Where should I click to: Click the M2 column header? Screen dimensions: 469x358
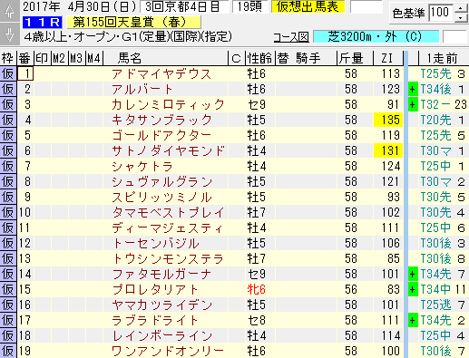coord(60,58)
